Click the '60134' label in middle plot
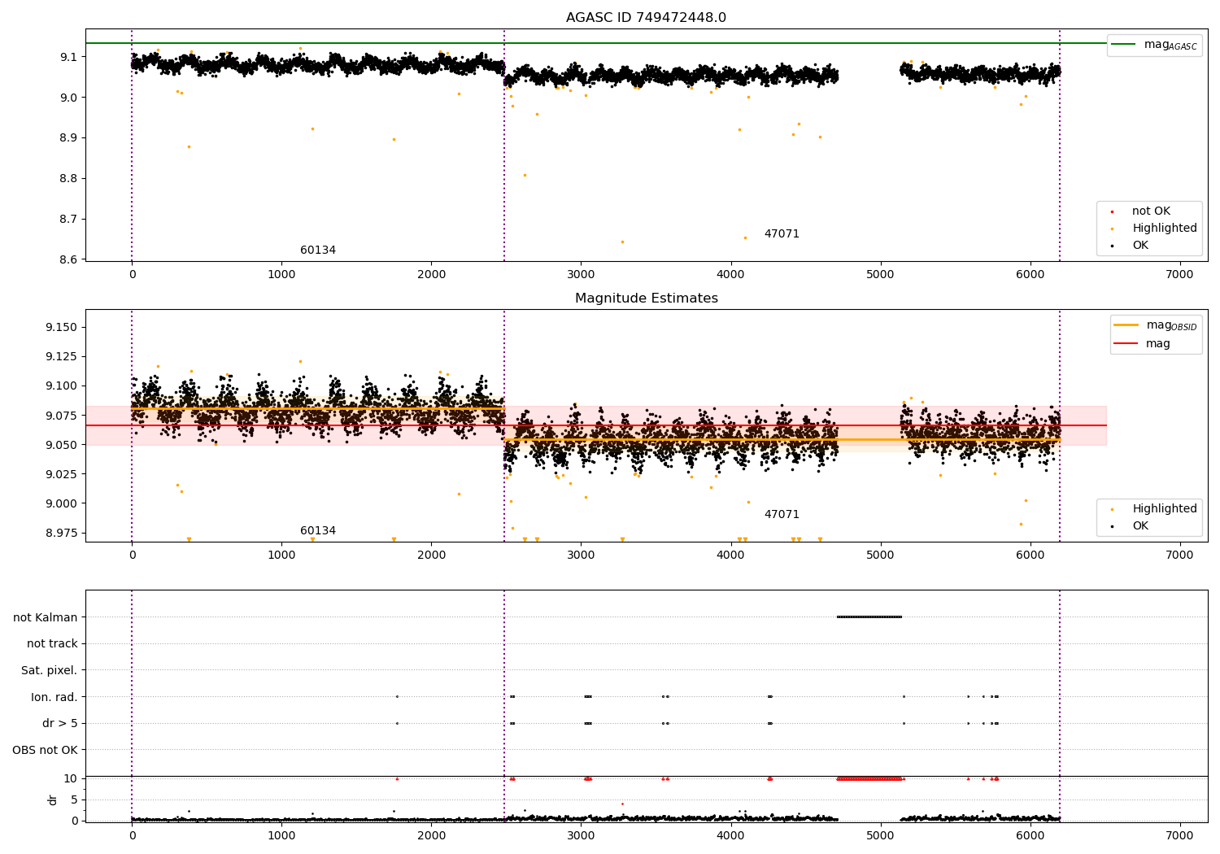 [318, 531]
